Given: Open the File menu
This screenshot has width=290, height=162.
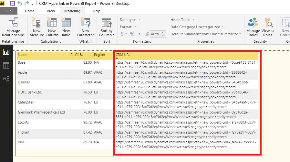Looking at the screenshot, I should coord(8,11).
